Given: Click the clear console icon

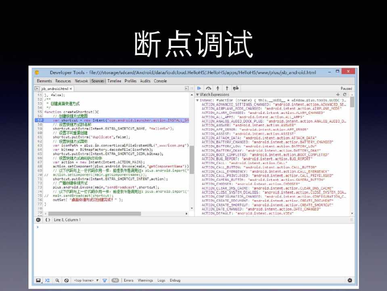Looking at the screenshot, I should tap(66, 280).
